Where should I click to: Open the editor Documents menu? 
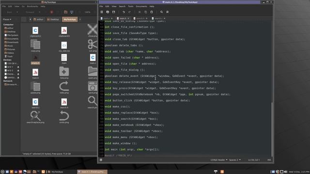tap(141, 6)
